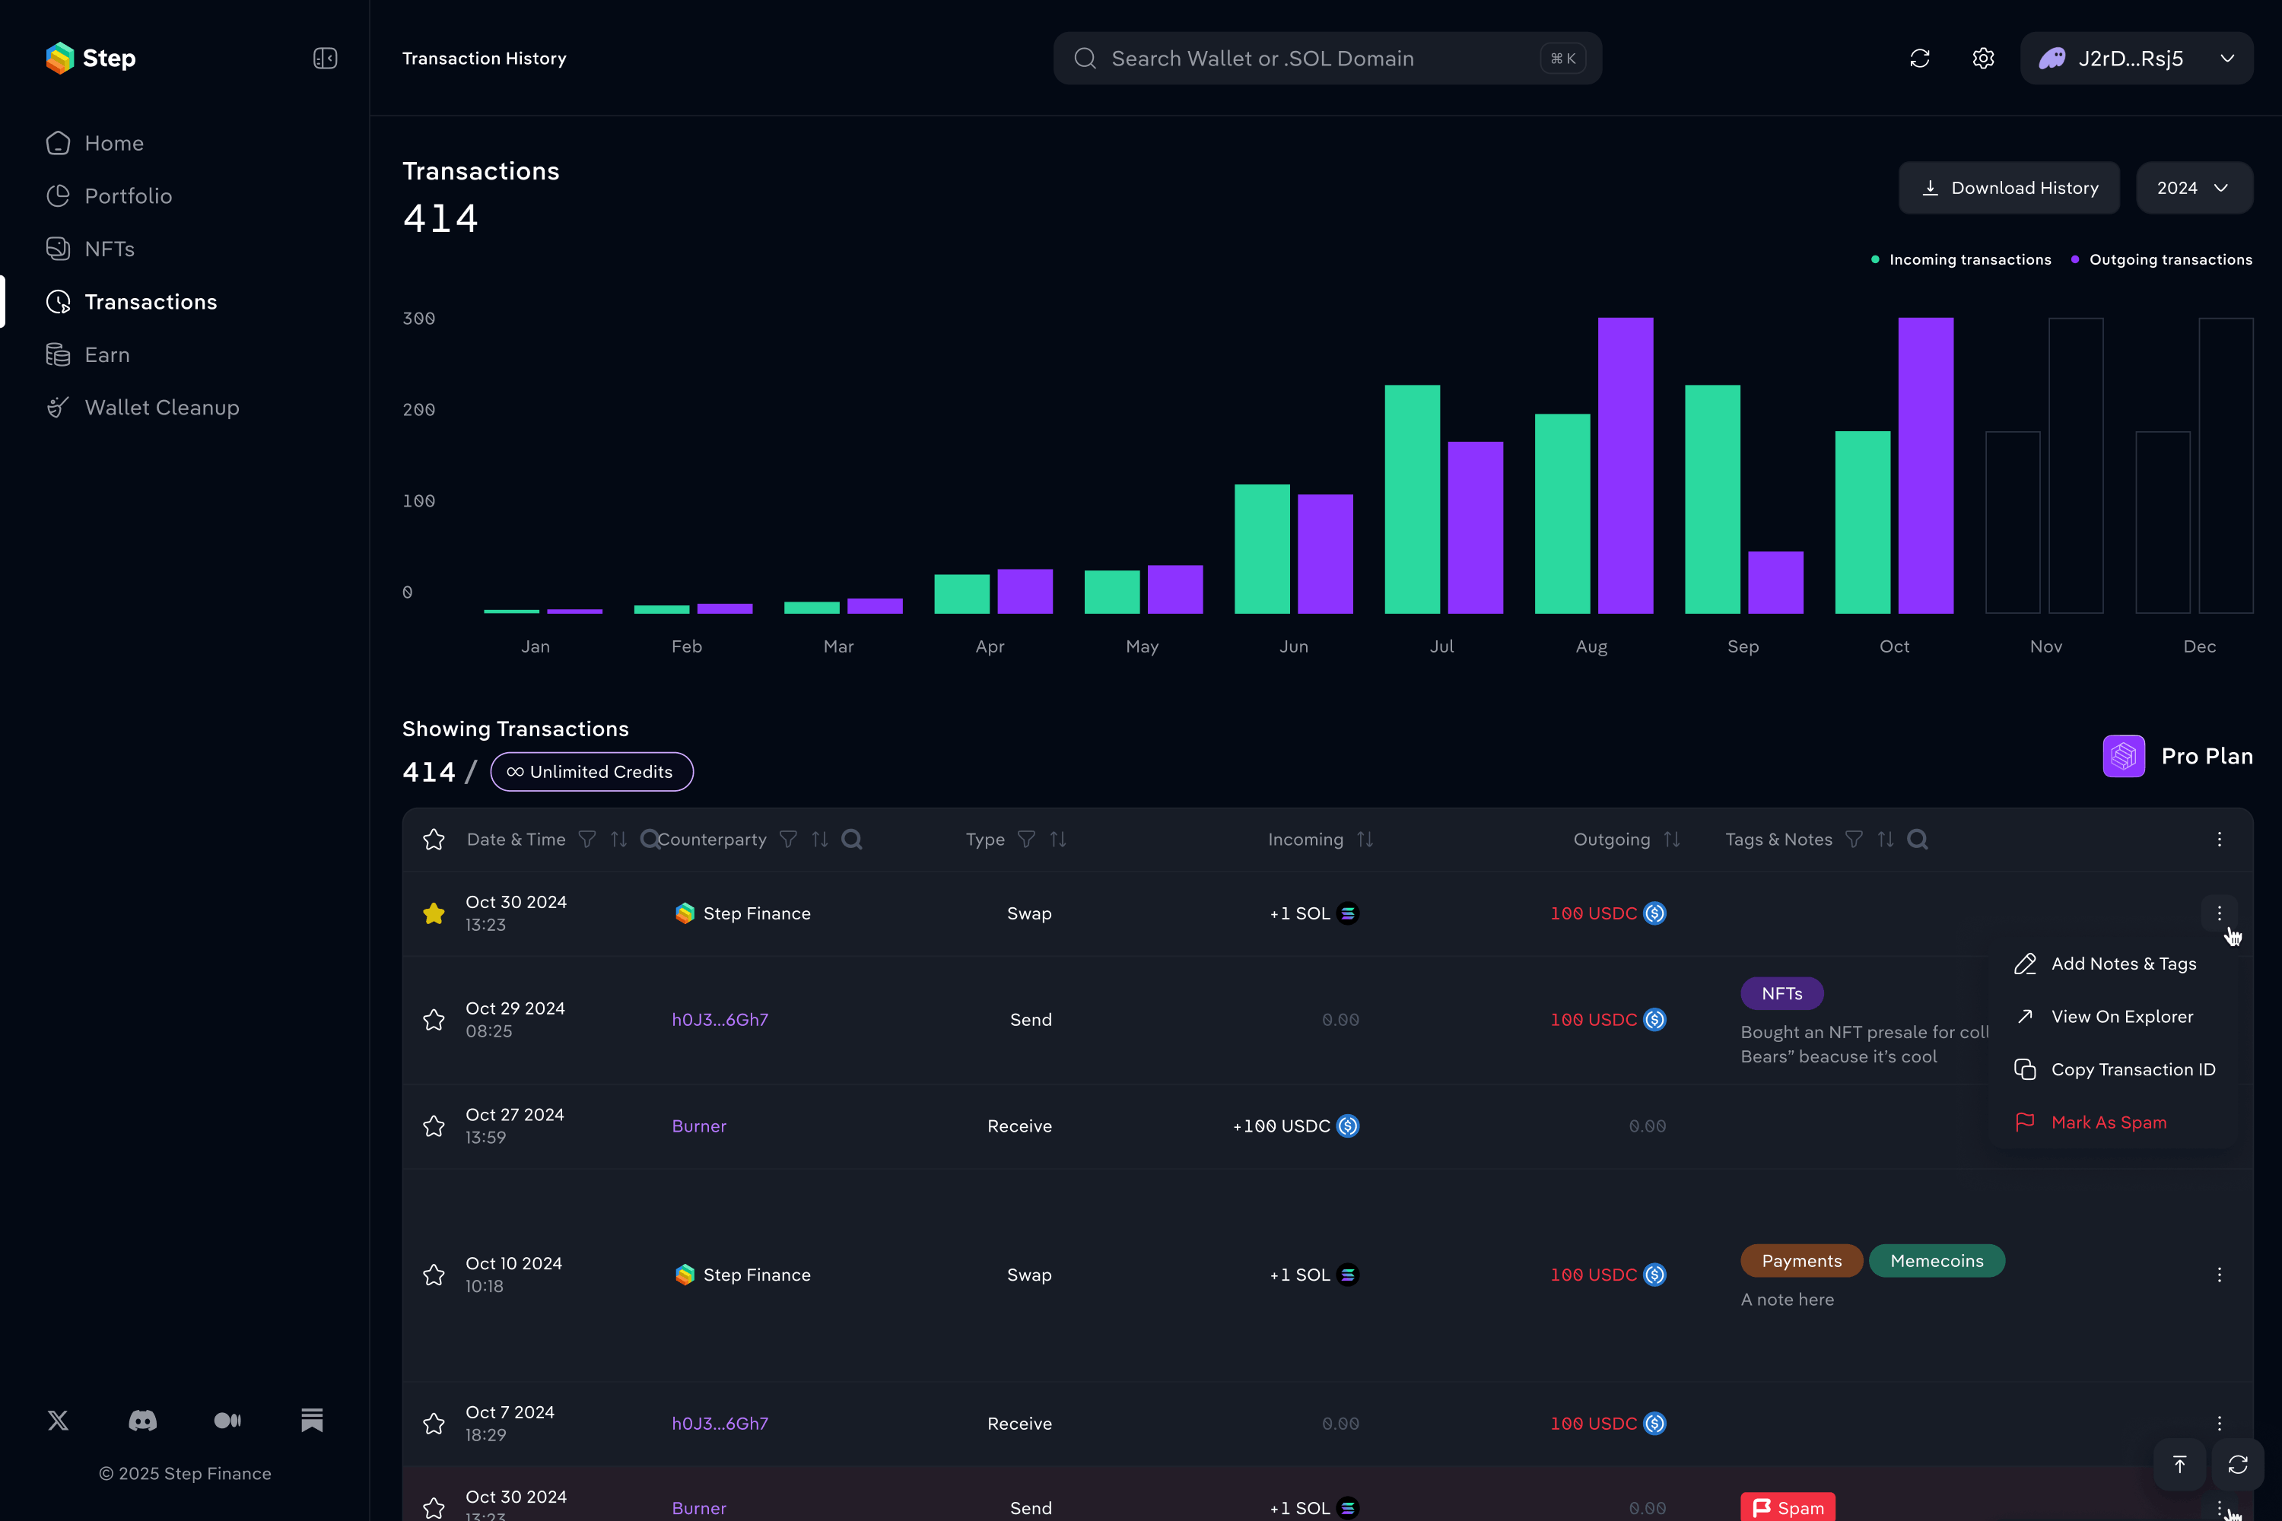Screen dimensions: 2282x1521
Task: Click the Pro Plan icon
Action: pos(2123,756)
